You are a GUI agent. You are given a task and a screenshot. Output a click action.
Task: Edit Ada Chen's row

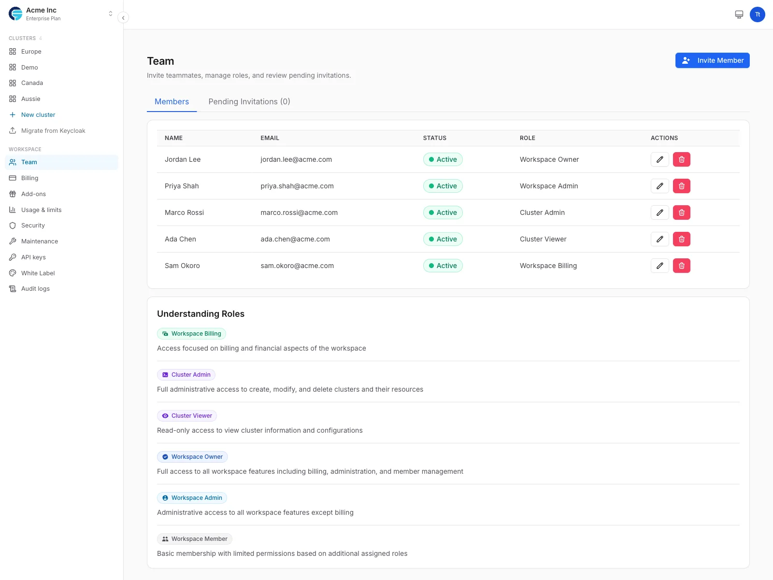(x=659, y=239)
